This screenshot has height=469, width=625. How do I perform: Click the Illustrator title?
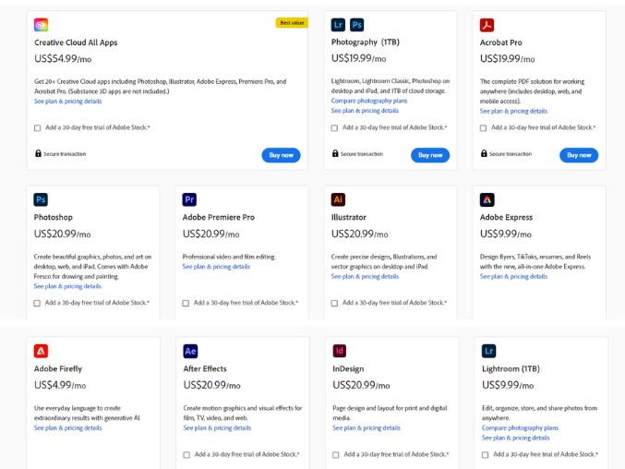click(x=348, y=217)
